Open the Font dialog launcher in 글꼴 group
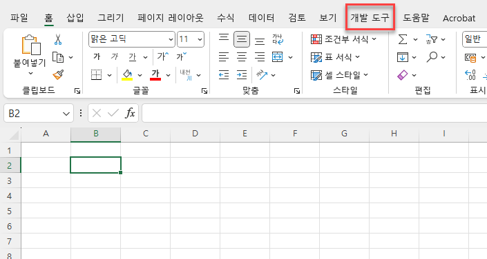 (204, 91)
